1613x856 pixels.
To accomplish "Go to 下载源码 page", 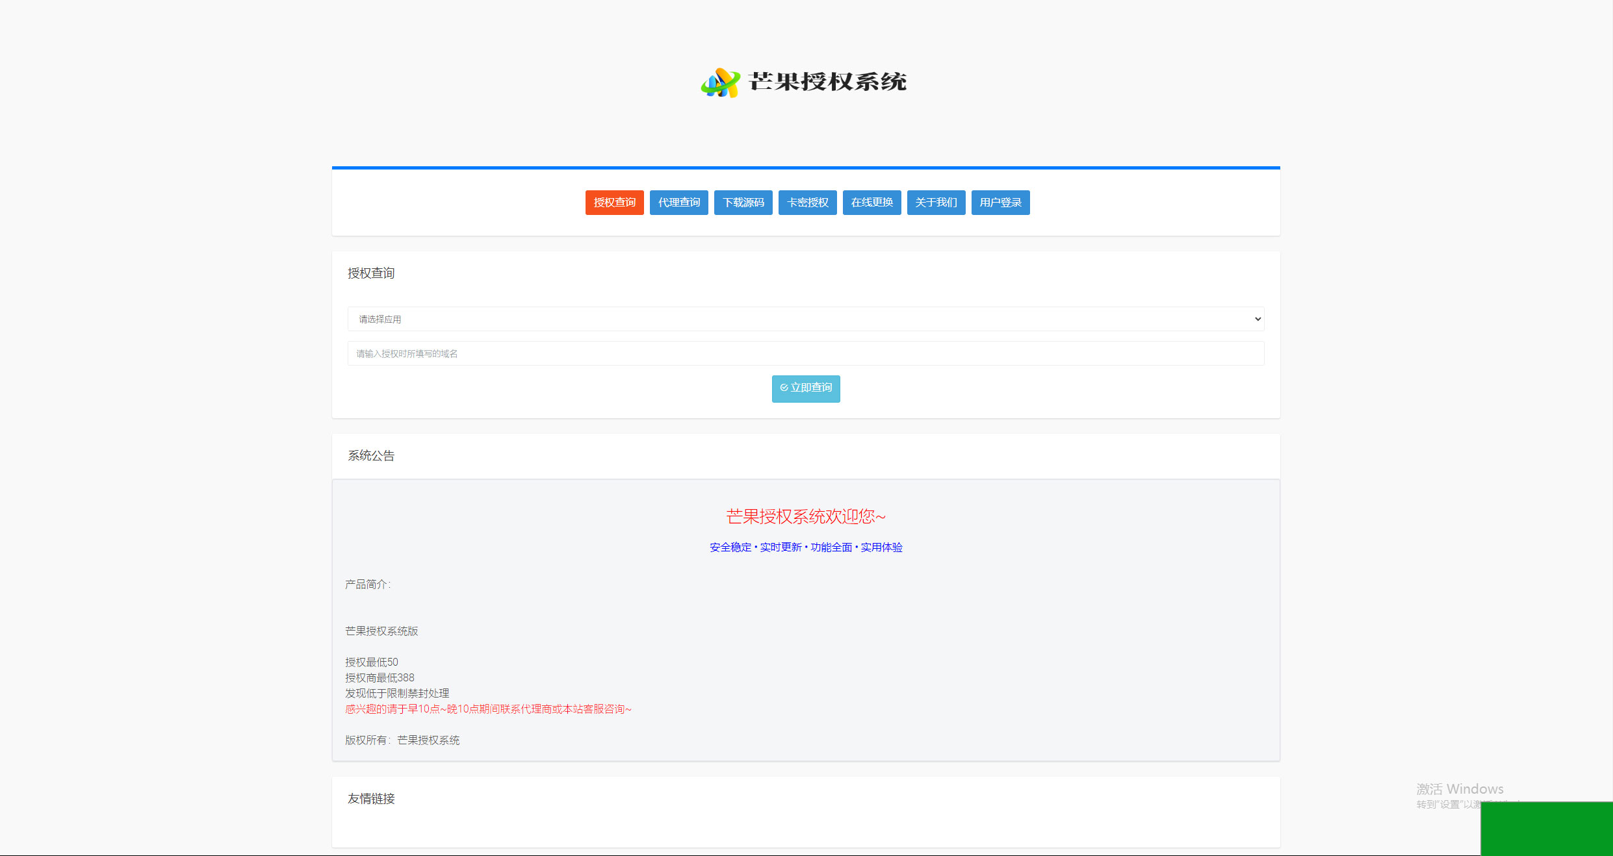I will (743, 203).
